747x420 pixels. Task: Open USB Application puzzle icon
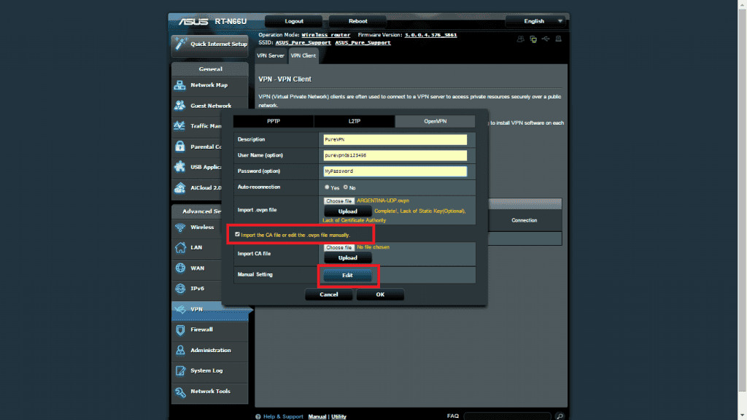coord(180,167)
